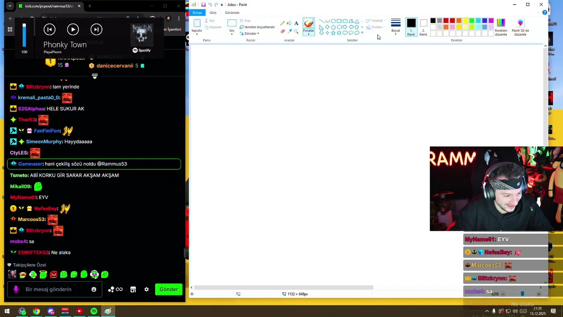Open the Windows Start menu
This screenshot has height=317, width=563.
pos(7,311)
